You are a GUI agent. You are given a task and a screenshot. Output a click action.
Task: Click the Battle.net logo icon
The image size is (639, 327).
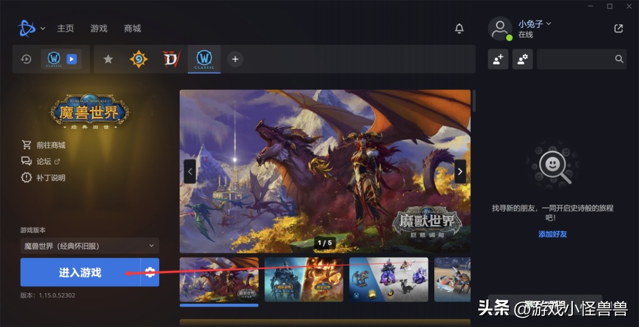26,29
